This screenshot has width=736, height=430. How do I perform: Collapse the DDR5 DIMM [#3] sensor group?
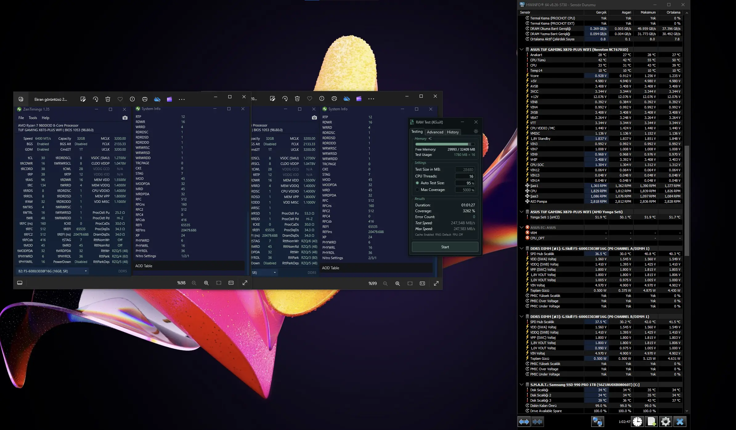pos(522,316)
